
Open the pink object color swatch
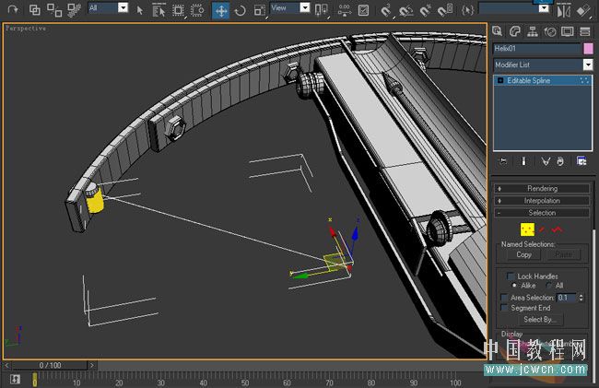588,49
